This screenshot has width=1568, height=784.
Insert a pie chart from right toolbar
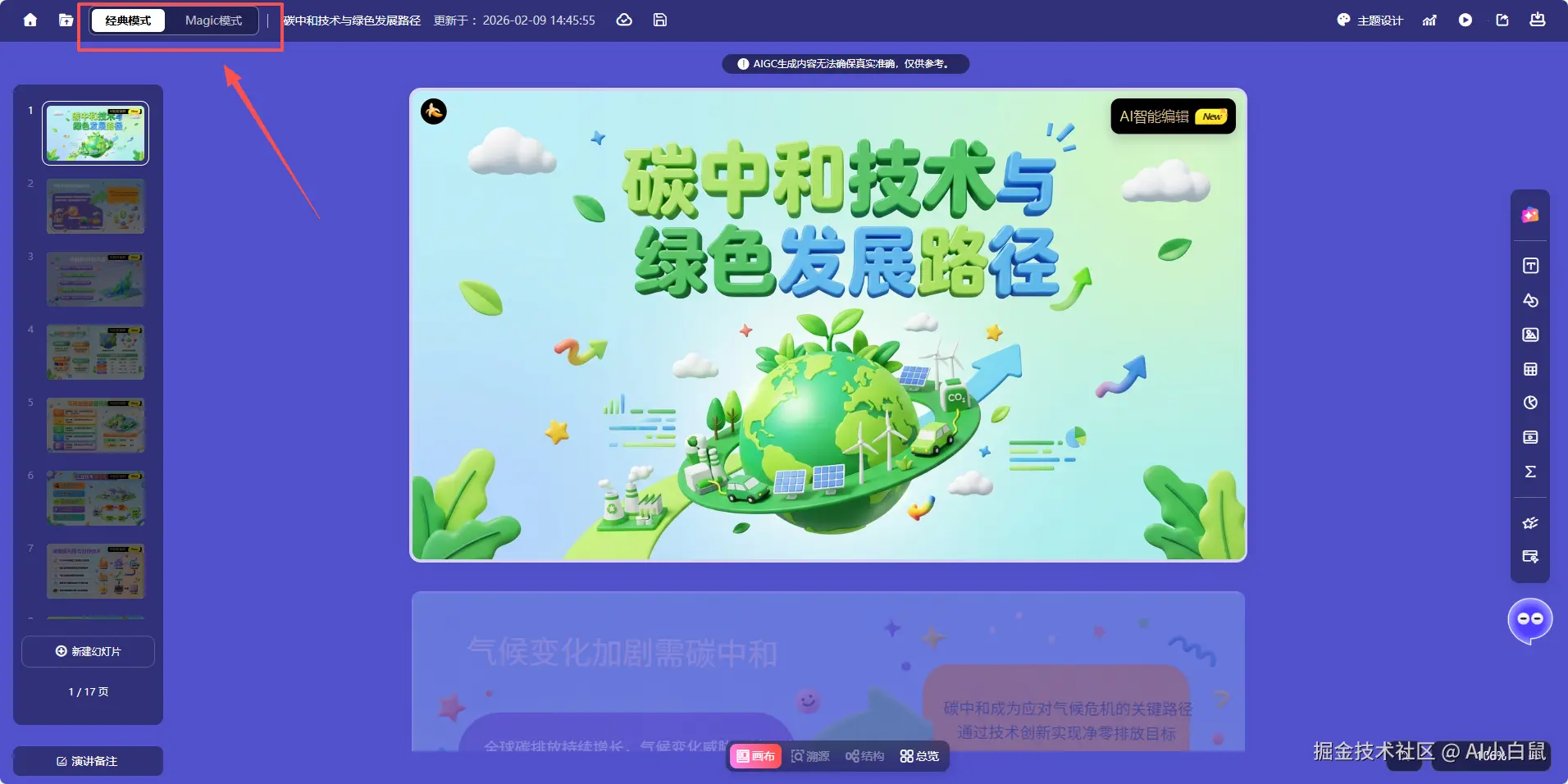click(1530, 403)
